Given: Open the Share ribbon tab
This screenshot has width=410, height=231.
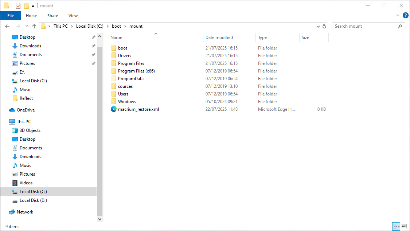Looking at the screenshot, I should point(52,16).
